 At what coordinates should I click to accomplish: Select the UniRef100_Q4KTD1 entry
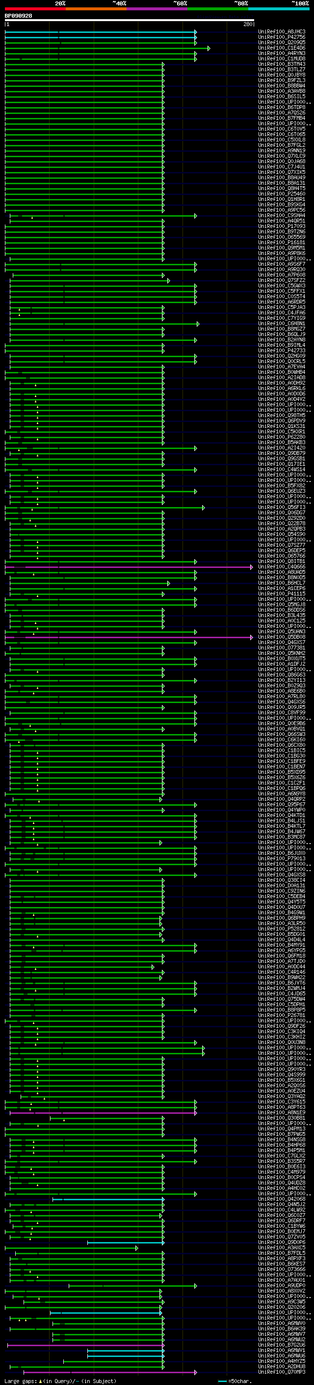pyautogui.click(x=282, y=816)
